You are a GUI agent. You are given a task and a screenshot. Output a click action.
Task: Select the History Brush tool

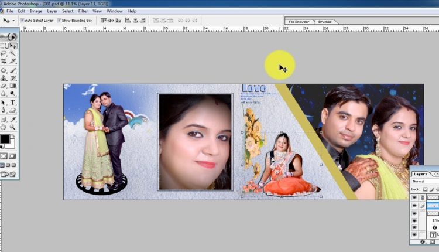coord(13,78)
